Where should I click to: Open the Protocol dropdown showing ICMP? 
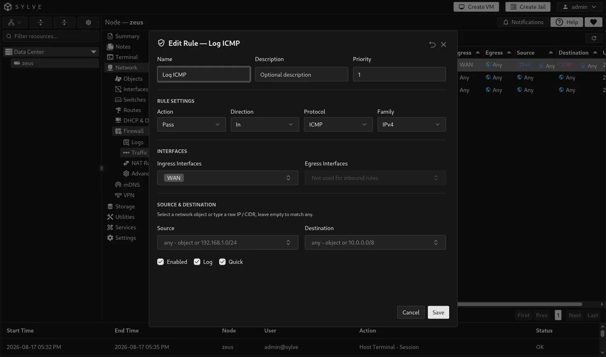pos(338,124)
